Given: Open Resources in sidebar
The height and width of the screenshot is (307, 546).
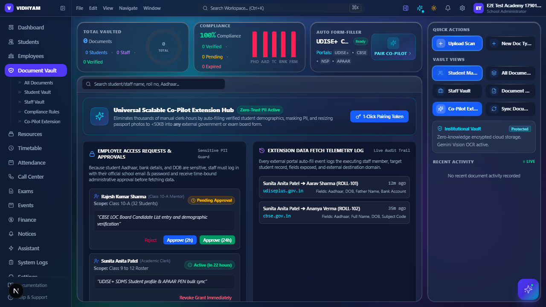Looking at the screenshot, I should point(36,134).
